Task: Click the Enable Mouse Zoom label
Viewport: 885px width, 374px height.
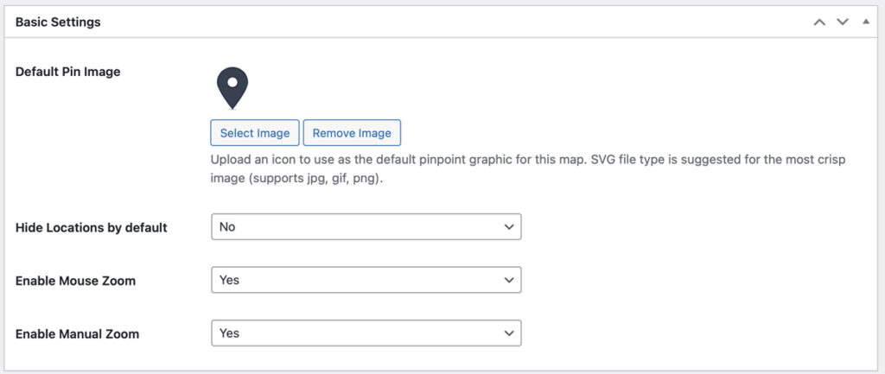Action: click(x=75, y=280)
